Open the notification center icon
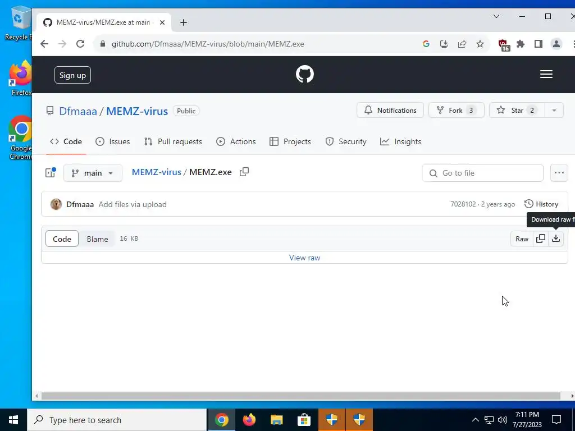Screen dimensions: 575x431 coord(556,420)
